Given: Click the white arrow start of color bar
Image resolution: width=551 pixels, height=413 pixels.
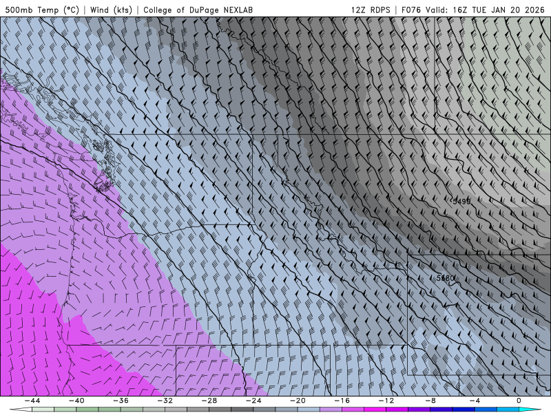Looking at the screenshot, I should (21, 410).
